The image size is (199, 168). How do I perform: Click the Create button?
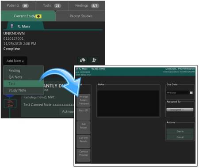pyautogui.click(x=180, y=131)
